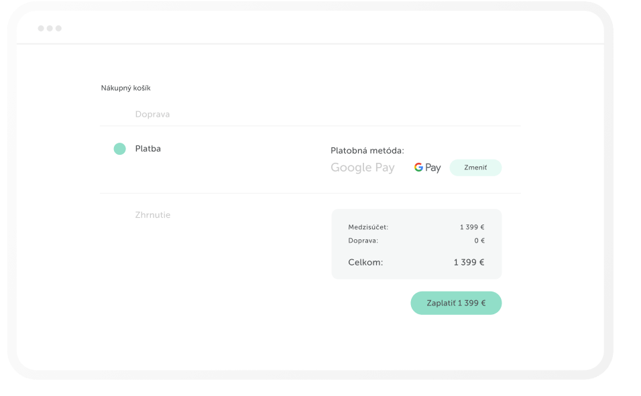Click the Google Pay brand icon

pos(426,168)
